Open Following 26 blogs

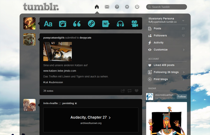click(x=166, y=72)
